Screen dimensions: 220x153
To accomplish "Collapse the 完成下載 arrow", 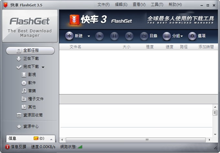I will coord(43,67).
